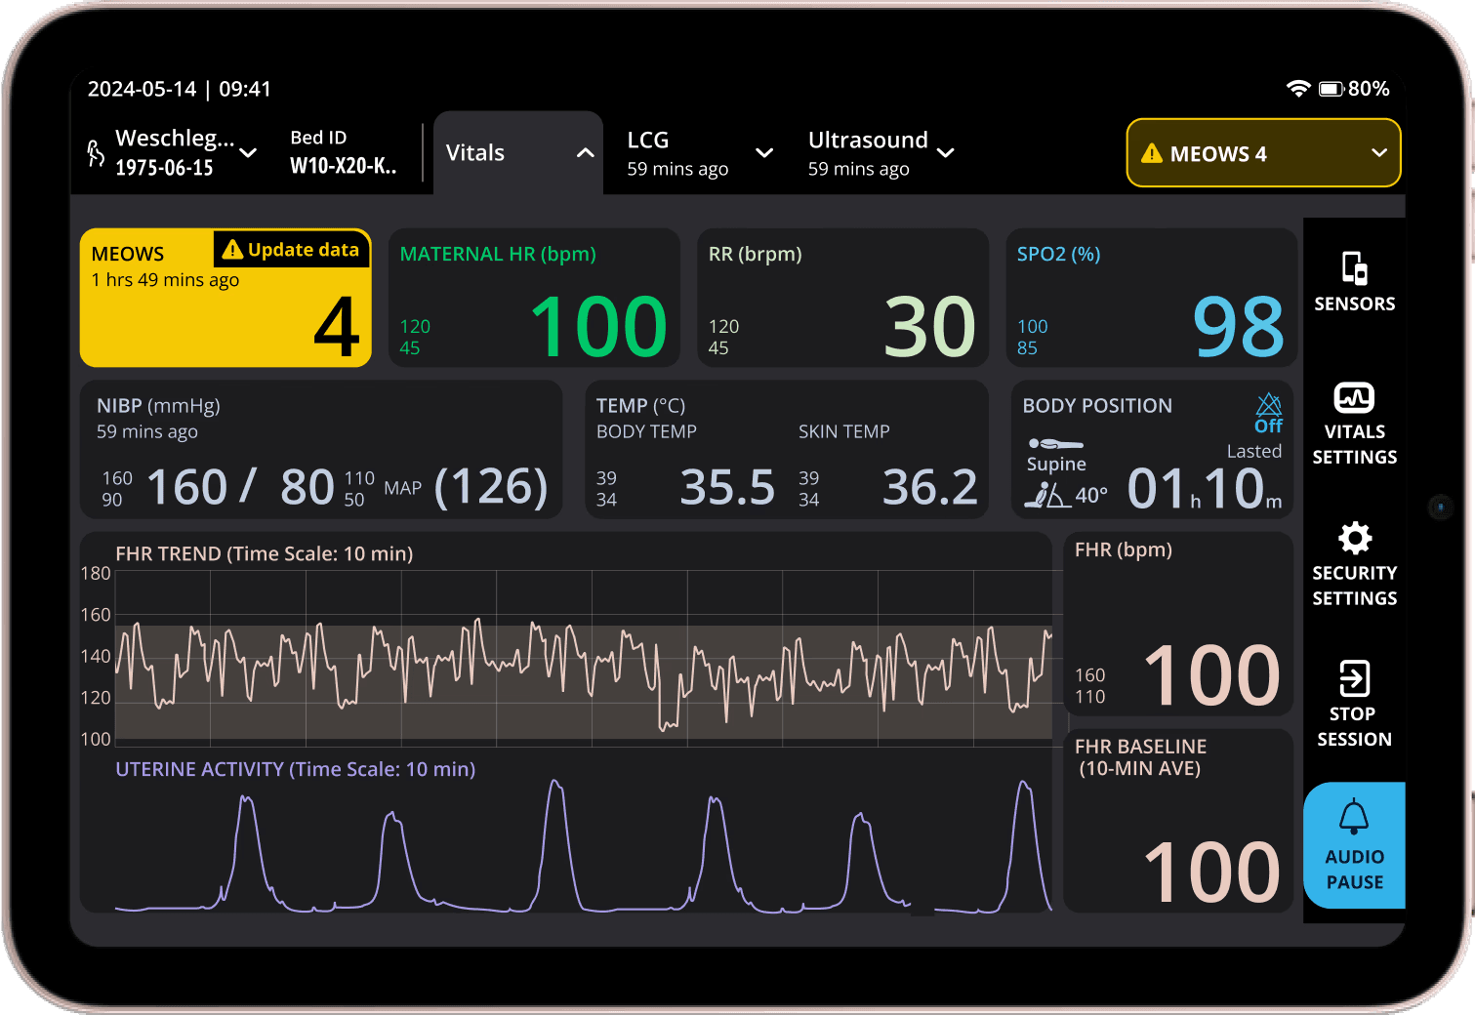Tap the Supine position label
The height and width of the screenshot is (1016, 1475).
1056,465
